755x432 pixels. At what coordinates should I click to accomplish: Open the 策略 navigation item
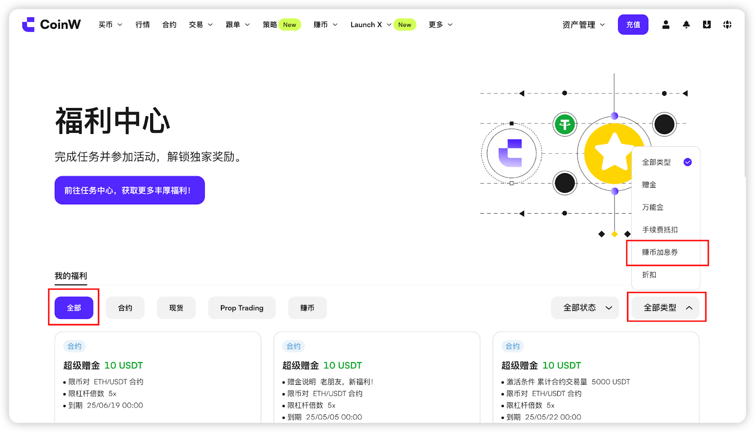coord(270,25)
